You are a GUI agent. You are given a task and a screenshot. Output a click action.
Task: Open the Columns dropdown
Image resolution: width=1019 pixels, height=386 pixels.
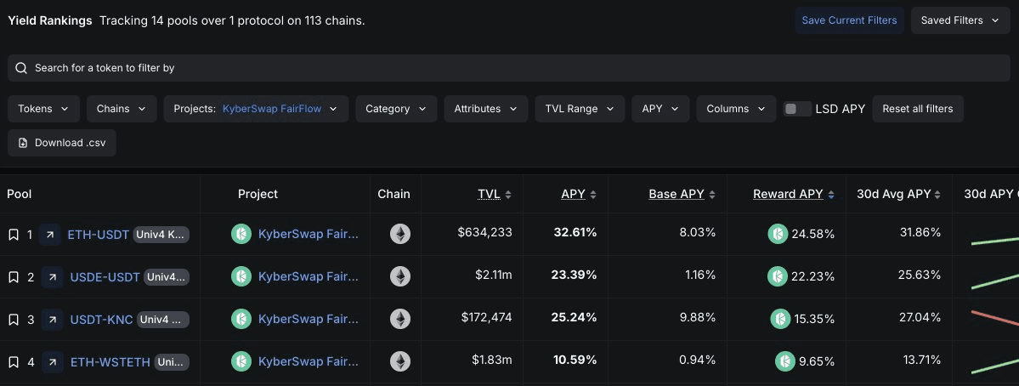[736, 109]
